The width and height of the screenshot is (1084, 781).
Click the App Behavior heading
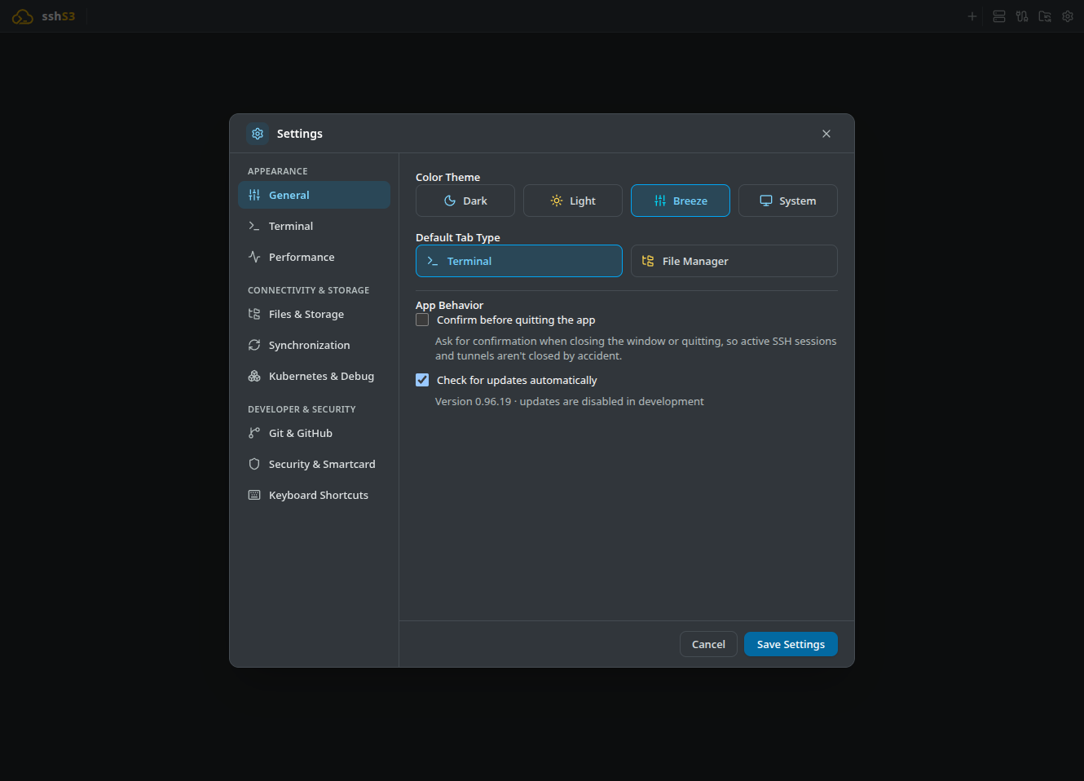[x=449, y=305]
